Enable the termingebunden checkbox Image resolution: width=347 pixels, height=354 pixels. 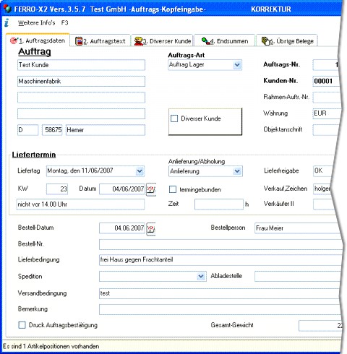pyautogui.click(x=173, y=189)
